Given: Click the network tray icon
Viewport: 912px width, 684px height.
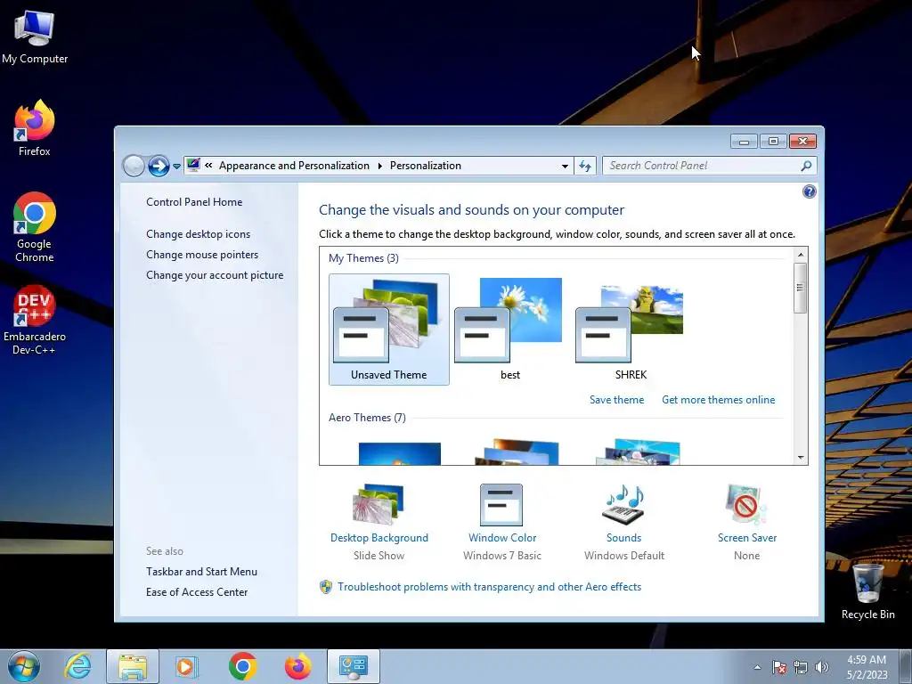Looking at the screenshot, I should pyautogui.click(x=801, y=667).
